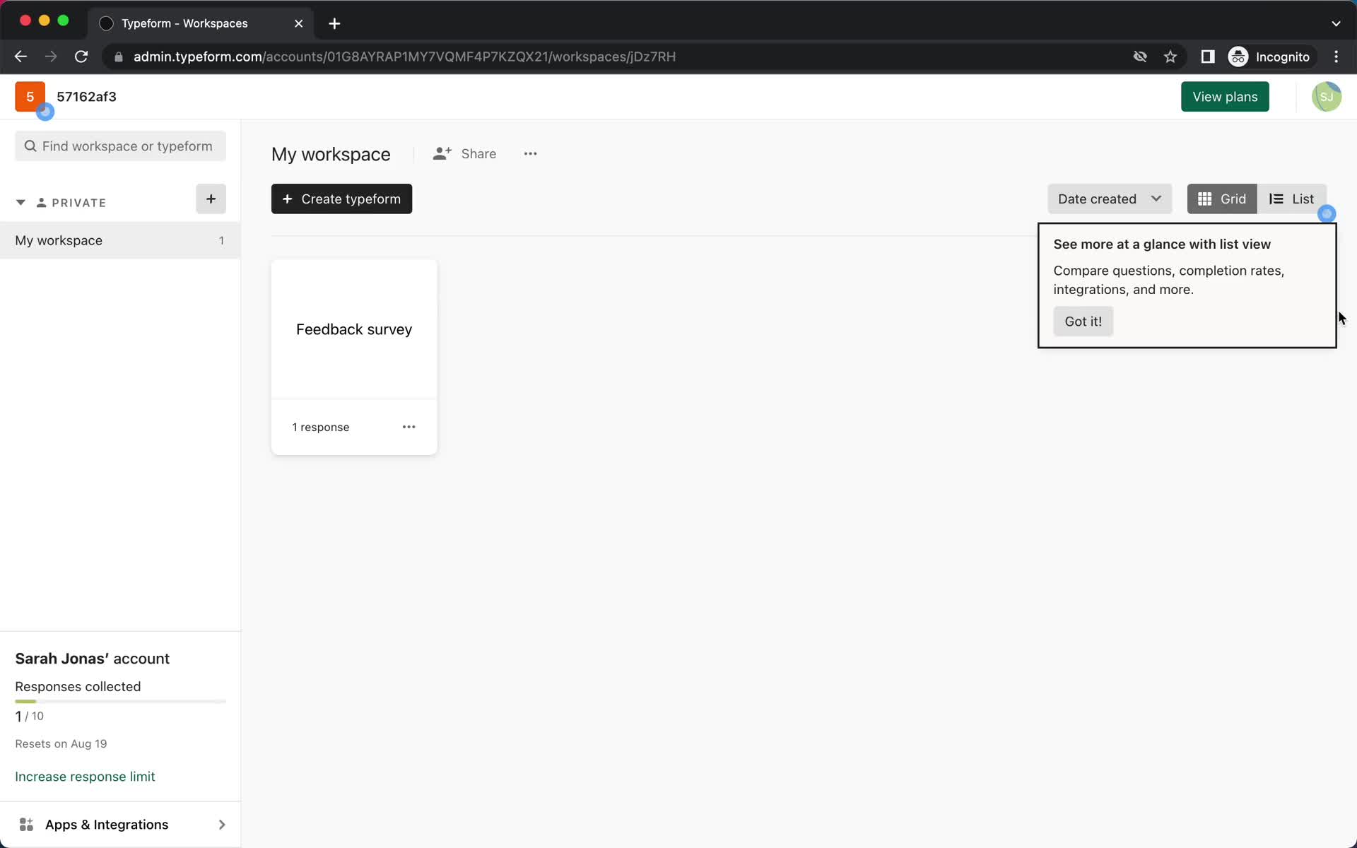Toggle the PRIVATE section expander

[20, 202]
